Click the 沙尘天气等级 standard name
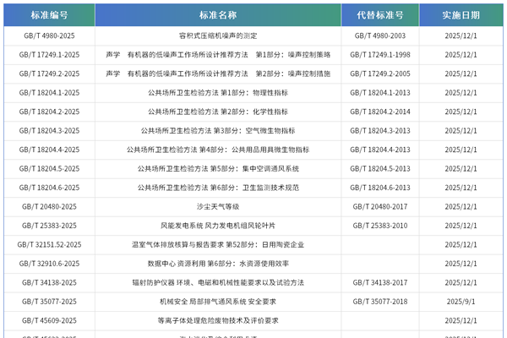The height and width of the screenshot is (338, 507). [x=218, y=207]
